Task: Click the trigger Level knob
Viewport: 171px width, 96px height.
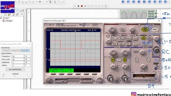Action: pos(157,38)
